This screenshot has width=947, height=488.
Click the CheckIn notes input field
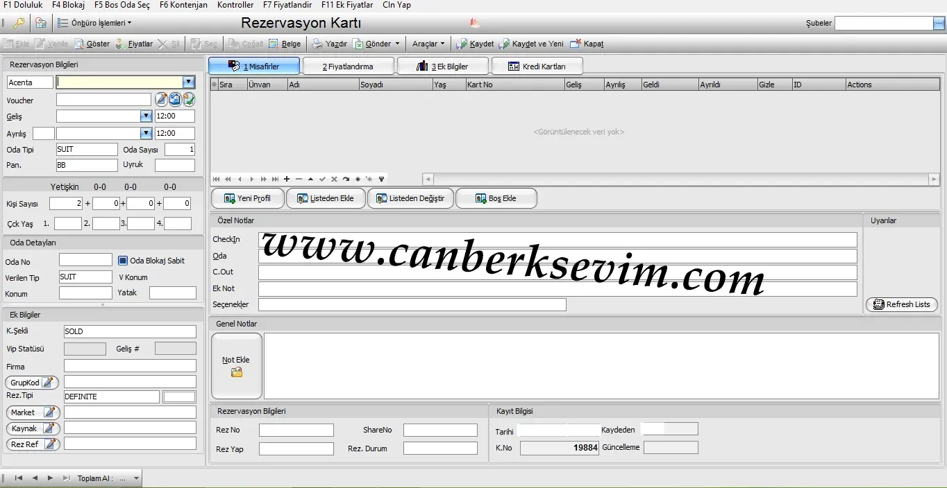pyautogui.click(x=558, y=240)
